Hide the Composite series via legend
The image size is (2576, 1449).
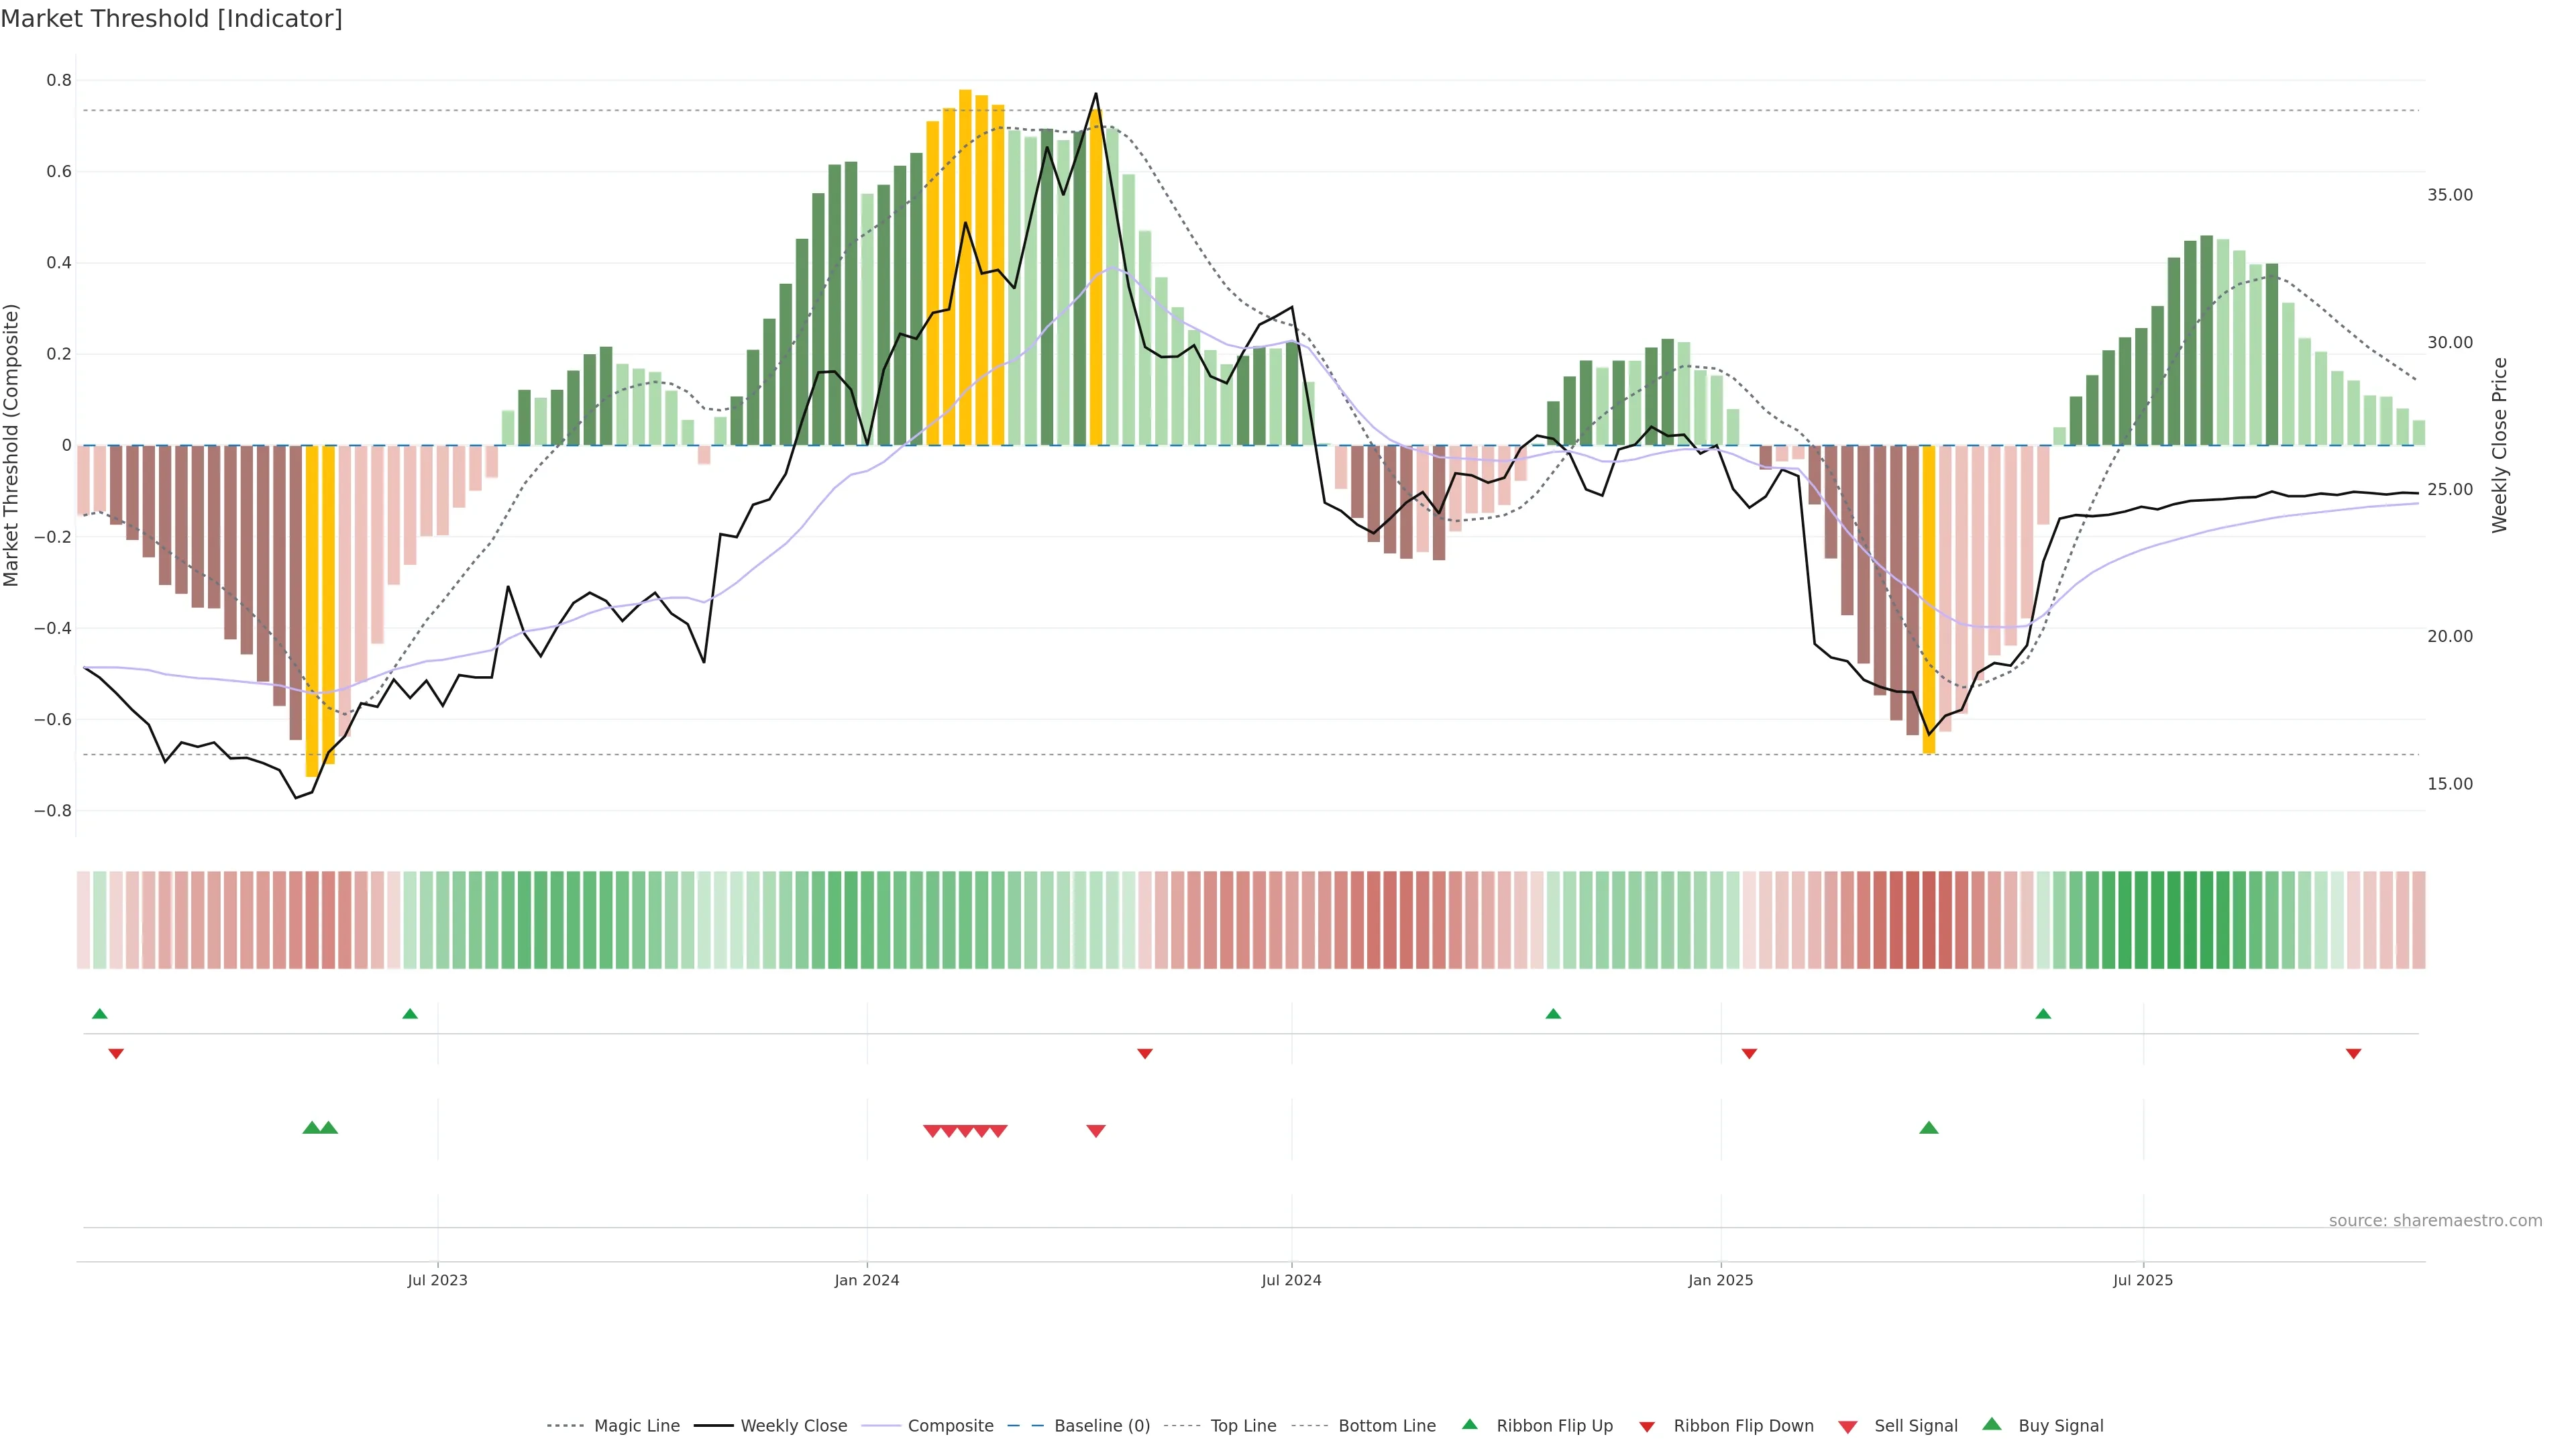tap(950, 1426)
